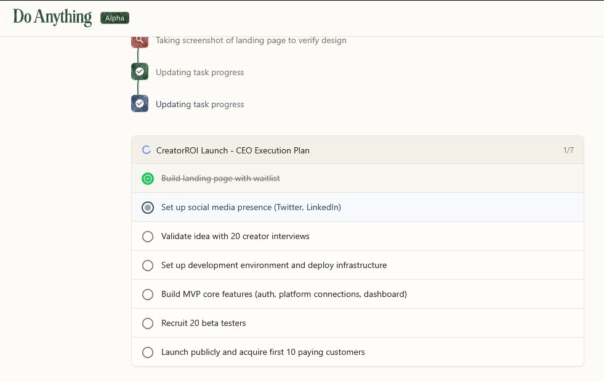Toggle the Build MVP core features circle
The height and width of the screenshot is (382, 604).
point(148,295)
